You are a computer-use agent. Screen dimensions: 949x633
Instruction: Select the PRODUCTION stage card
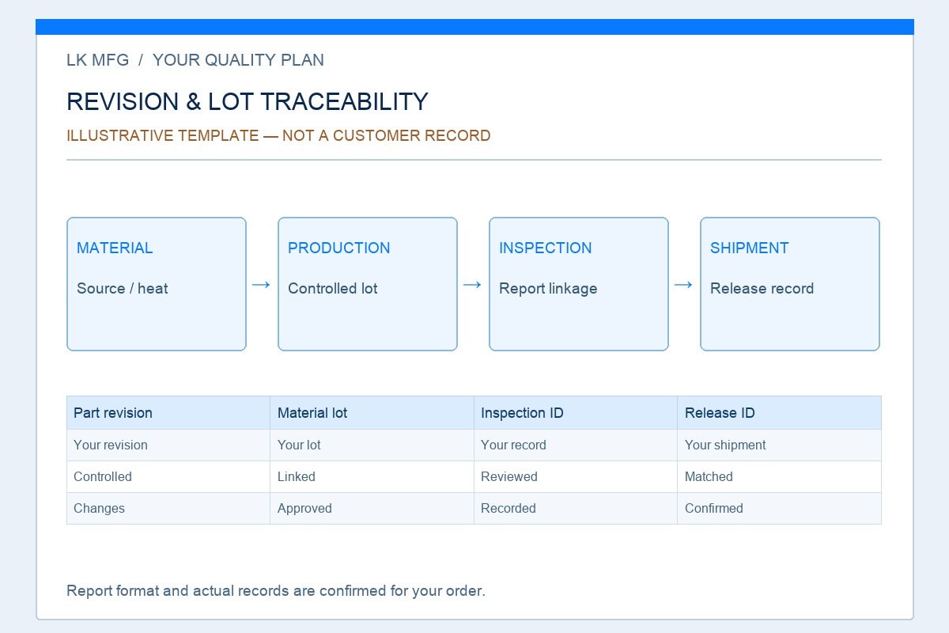click(368, 284)
